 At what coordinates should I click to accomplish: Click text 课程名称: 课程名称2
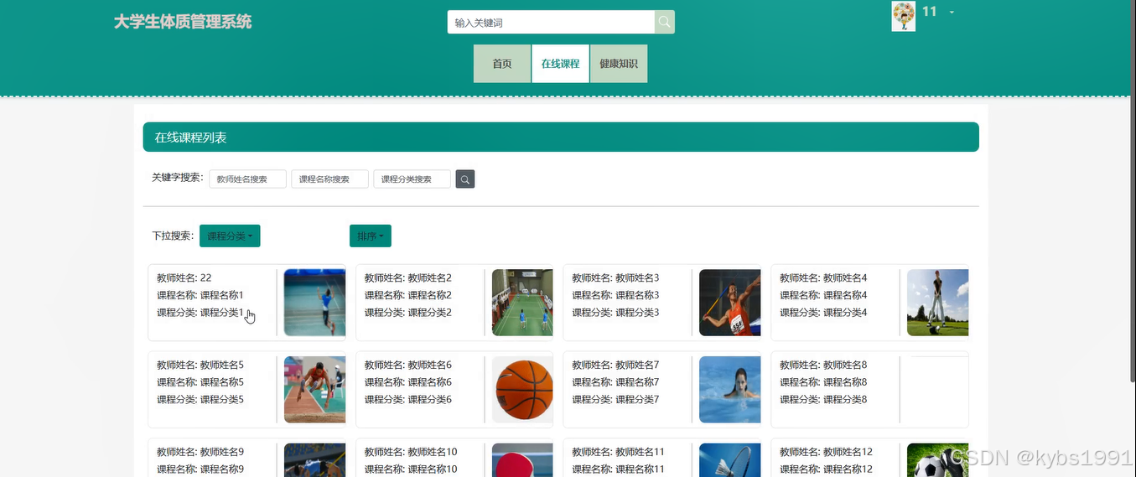click(408, 295)
